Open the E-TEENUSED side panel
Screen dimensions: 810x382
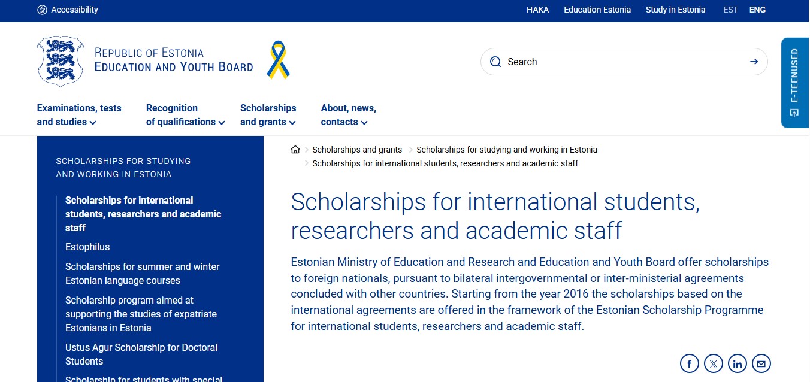click(794, 83)
